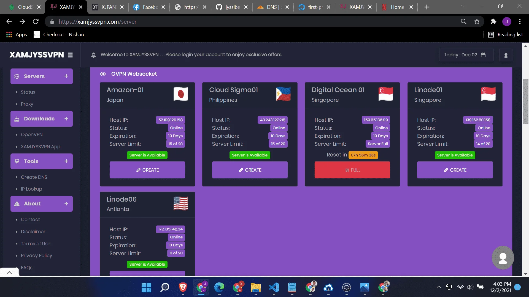Open the Reading list panel
This screenshot has width=529, height=297.
click(x=505, y=35)
